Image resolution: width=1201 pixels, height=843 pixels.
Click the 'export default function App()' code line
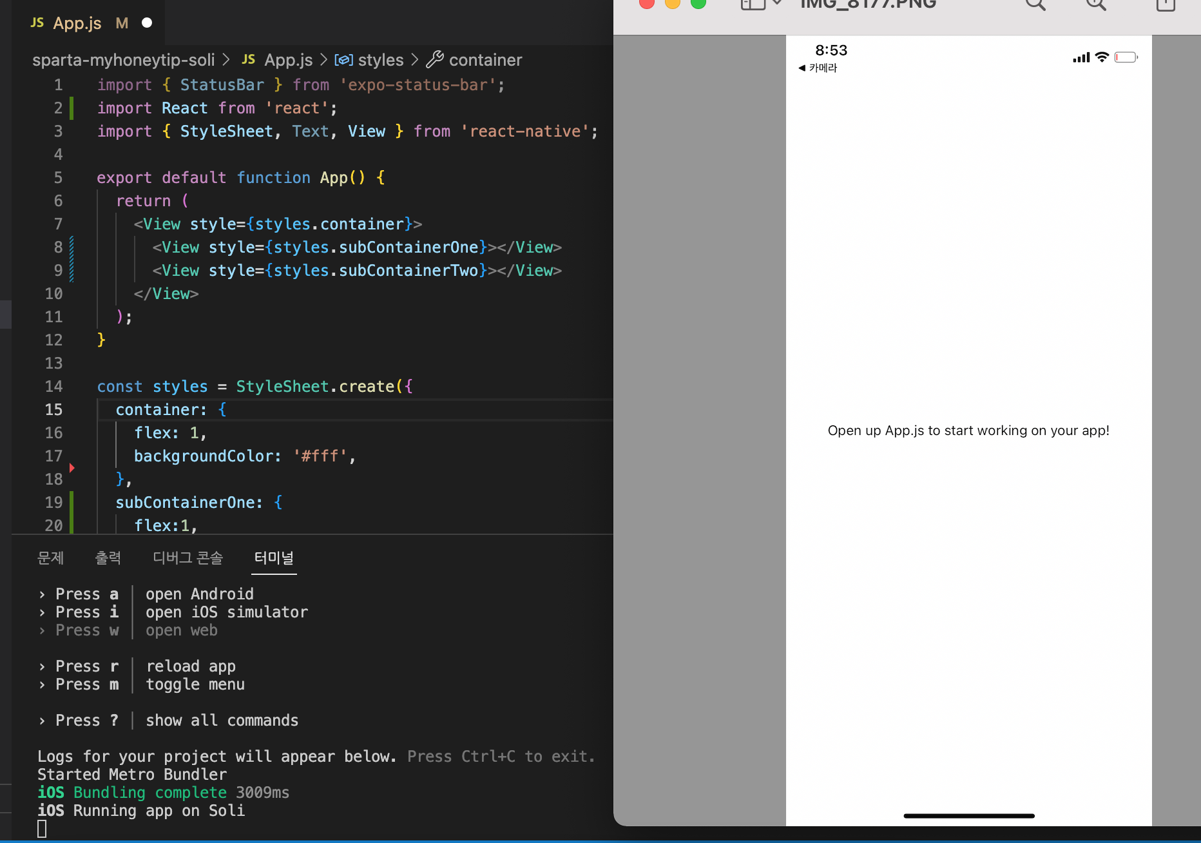click(x=241, y=178)
